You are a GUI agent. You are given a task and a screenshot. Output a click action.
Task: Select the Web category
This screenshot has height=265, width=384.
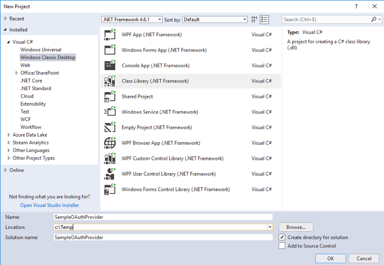click(25, 65)
